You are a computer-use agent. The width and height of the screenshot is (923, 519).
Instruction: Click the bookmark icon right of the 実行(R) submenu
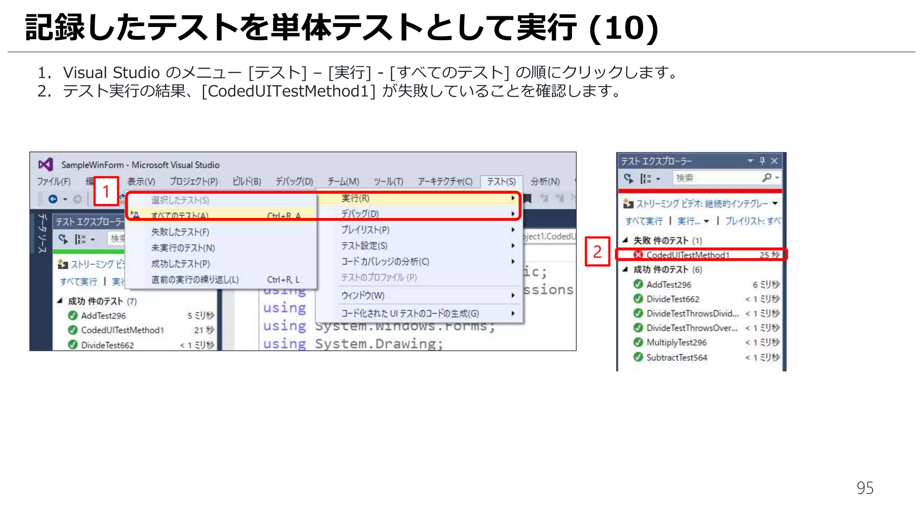click(527, 198)
